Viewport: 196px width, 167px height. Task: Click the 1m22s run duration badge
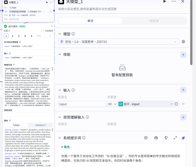point(22,26)
